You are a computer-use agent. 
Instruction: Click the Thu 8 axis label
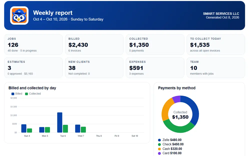[x=99, y=136]
